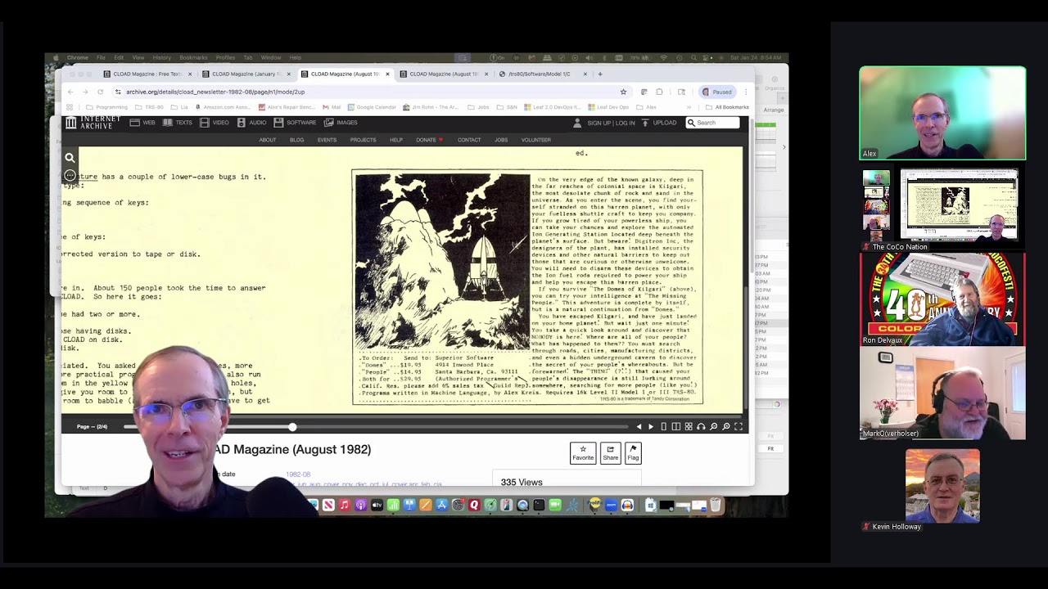
Task: Open the All Bookmarks folder
Action: [x=728, y=107]
